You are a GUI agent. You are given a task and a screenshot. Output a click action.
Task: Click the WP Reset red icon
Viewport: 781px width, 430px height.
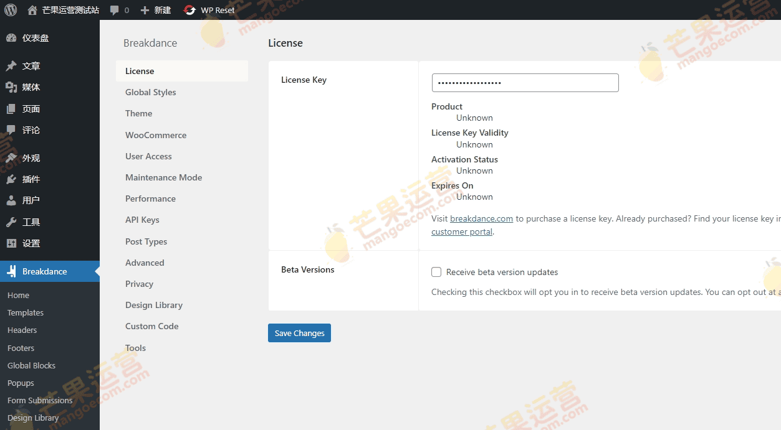point(189,10)
